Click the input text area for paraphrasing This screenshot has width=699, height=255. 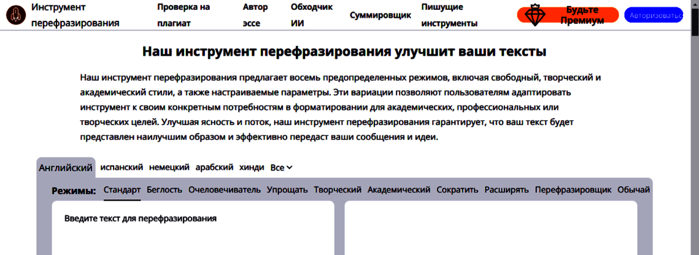(x=193, y=228)
